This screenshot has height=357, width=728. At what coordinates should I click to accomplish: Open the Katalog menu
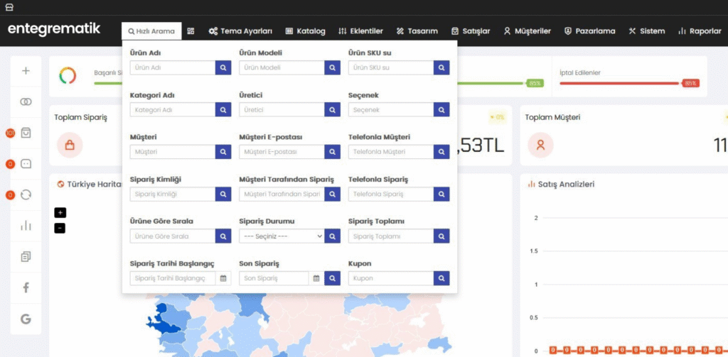coord(305,31)
